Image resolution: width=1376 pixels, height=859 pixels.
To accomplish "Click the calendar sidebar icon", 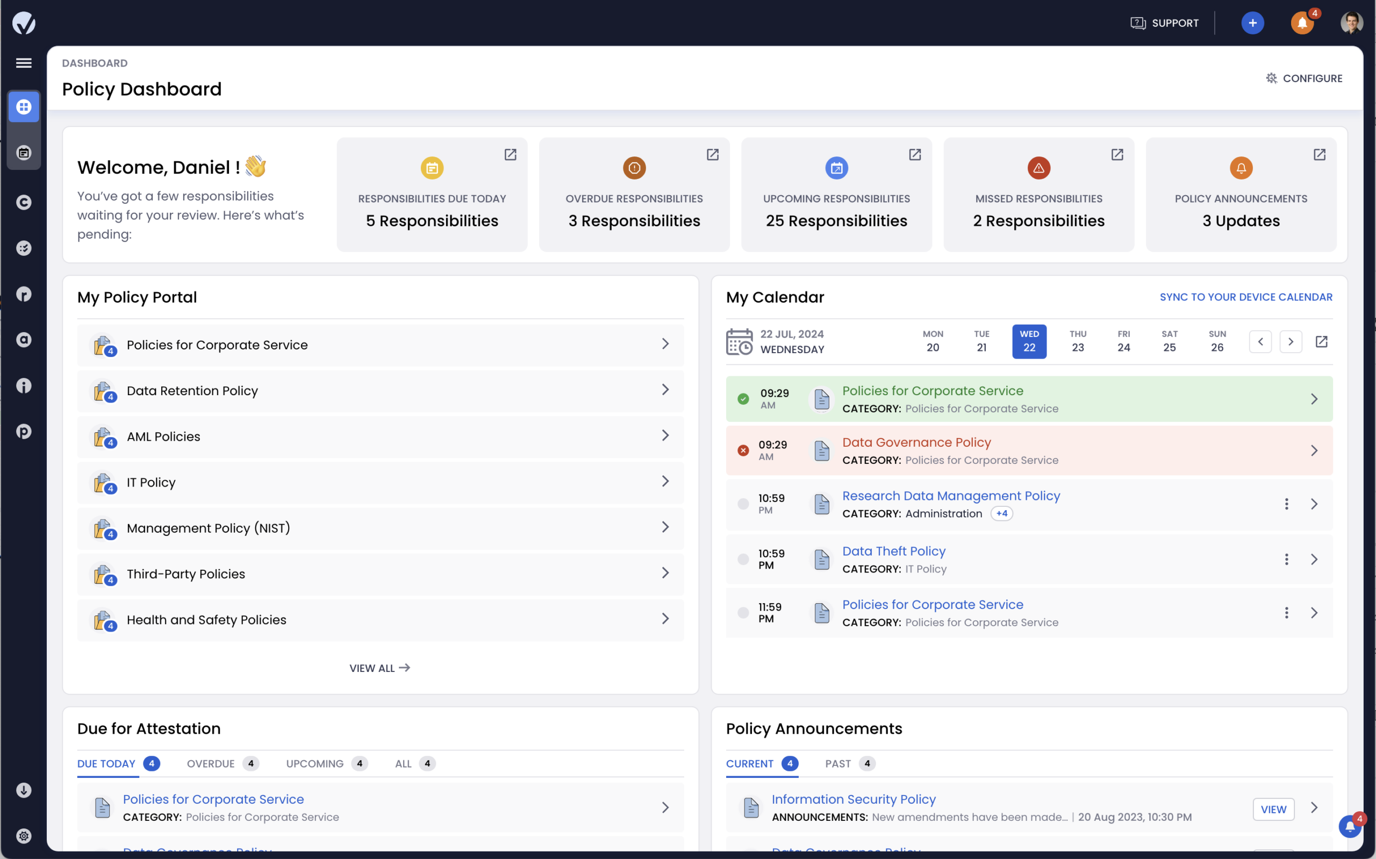I will tap(23, 152).
